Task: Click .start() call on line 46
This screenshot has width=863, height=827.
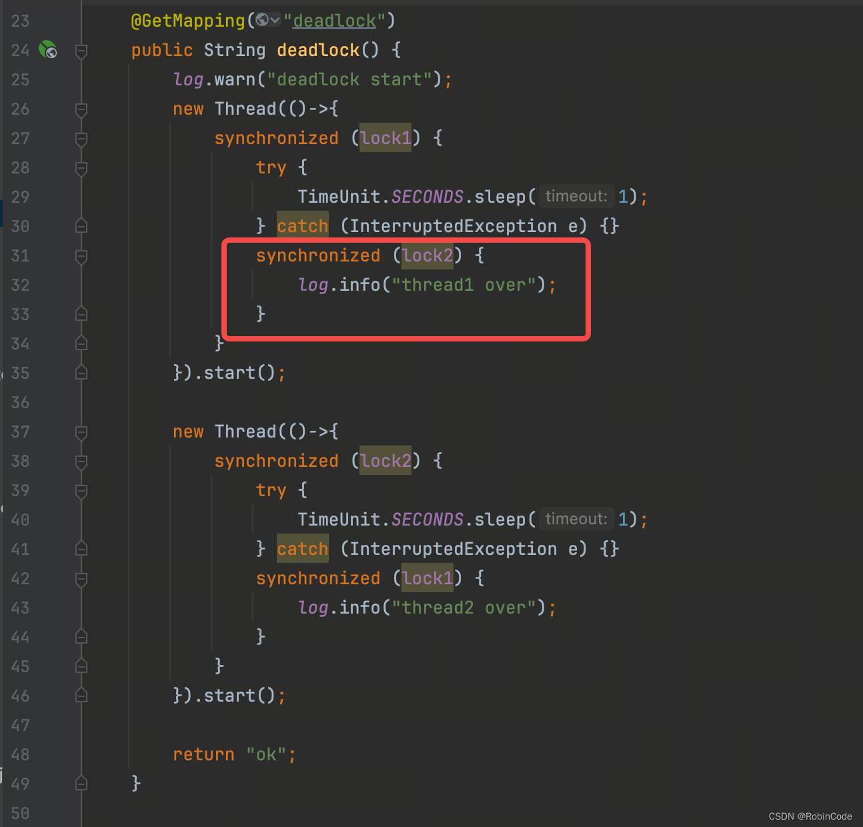Action: (235, 696)
